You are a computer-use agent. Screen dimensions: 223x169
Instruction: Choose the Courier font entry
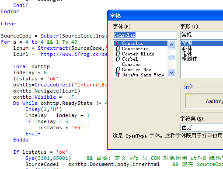click(131, 64)
